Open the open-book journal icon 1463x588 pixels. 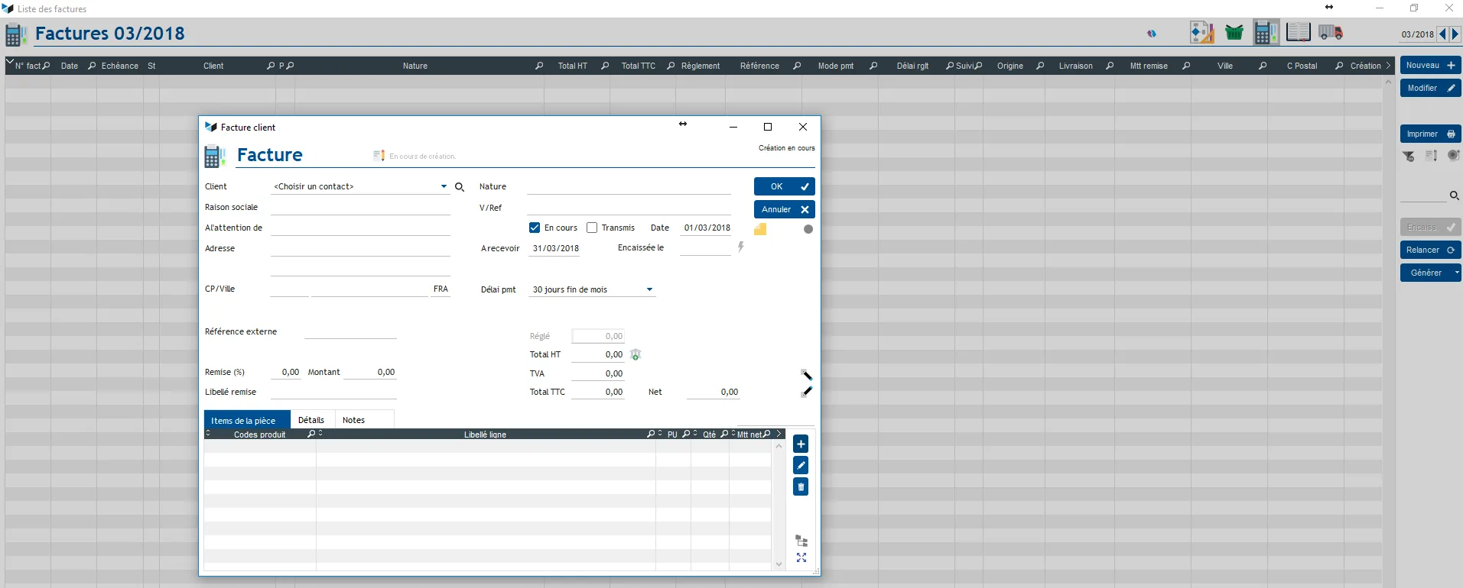pyautogui.click(x=1298, y=32)
